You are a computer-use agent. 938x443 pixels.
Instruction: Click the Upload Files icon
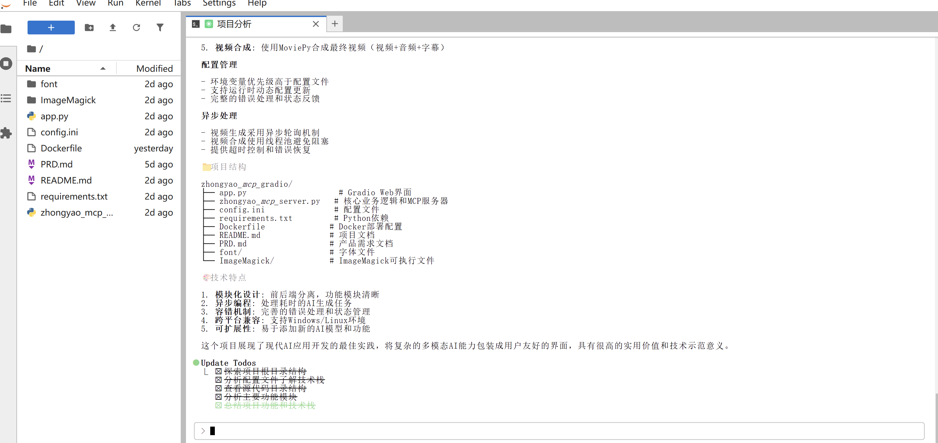(113, 27)
